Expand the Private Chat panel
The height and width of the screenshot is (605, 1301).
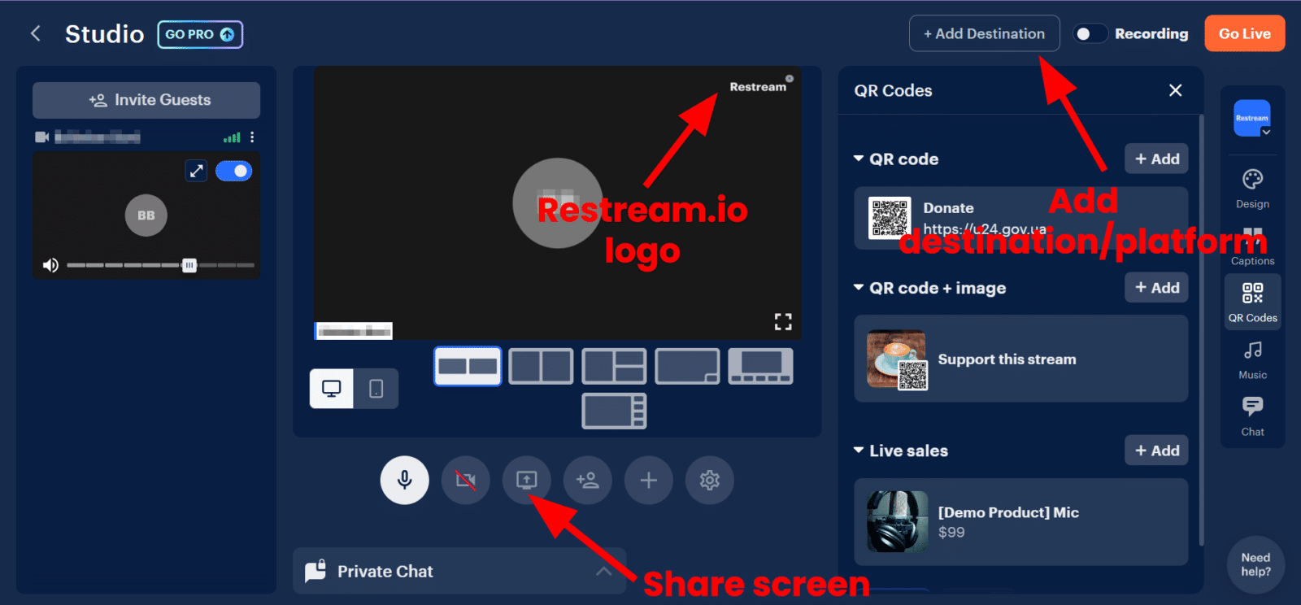[x=603, y=571]
